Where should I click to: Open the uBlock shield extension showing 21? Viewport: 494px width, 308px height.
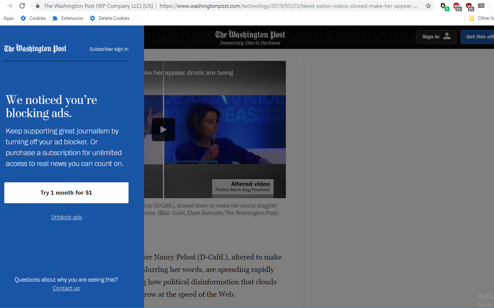[x=469, y=6]
